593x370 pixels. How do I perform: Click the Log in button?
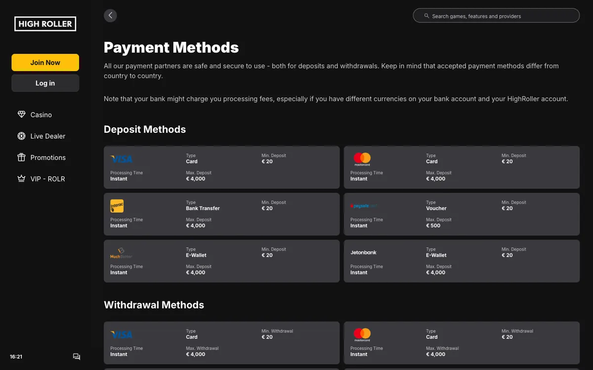[x=45, y=83]
